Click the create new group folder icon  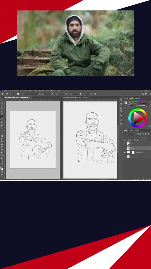pyautogui.click(x=143, y=180)
